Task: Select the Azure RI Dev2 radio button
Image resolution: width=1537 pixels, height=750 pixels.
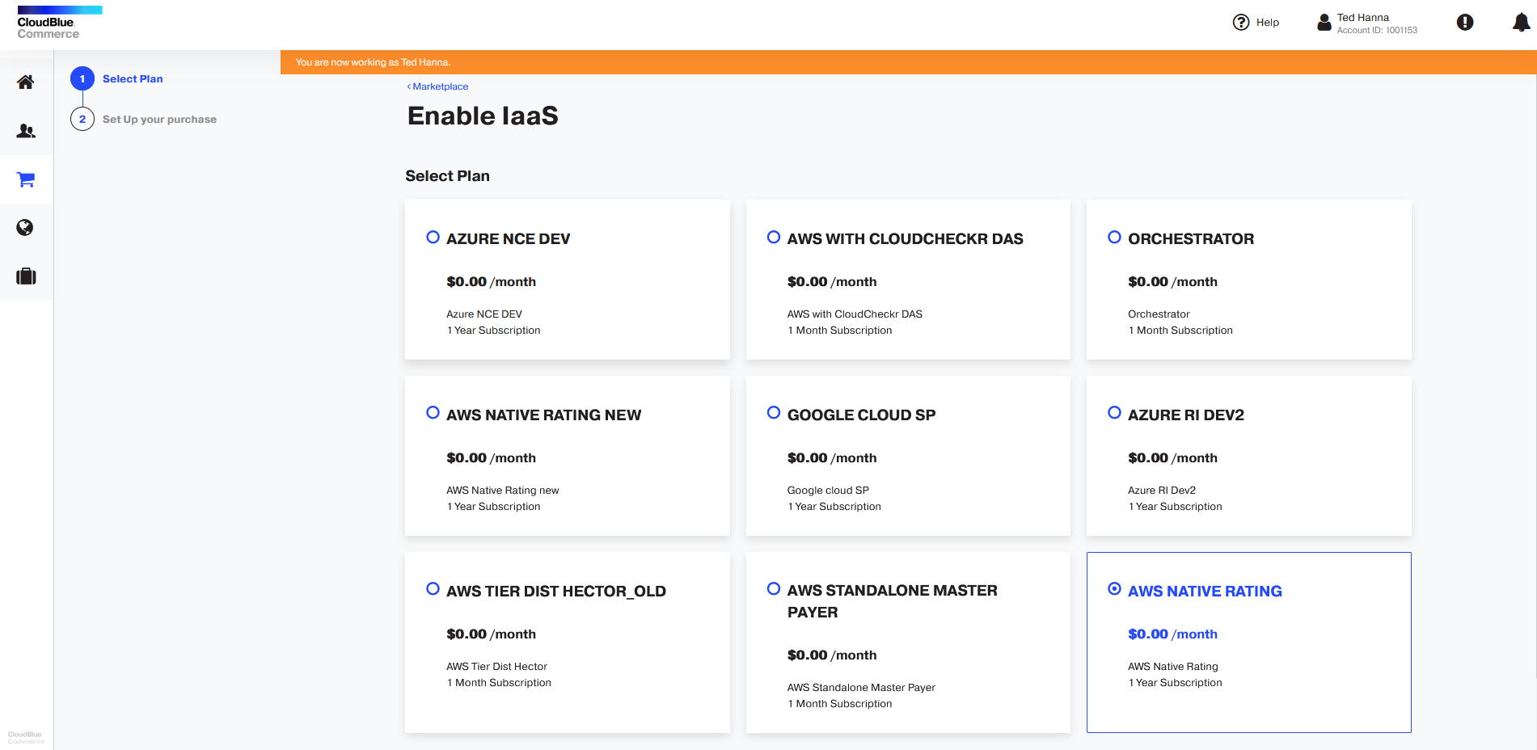Action: coord(1115,412)
